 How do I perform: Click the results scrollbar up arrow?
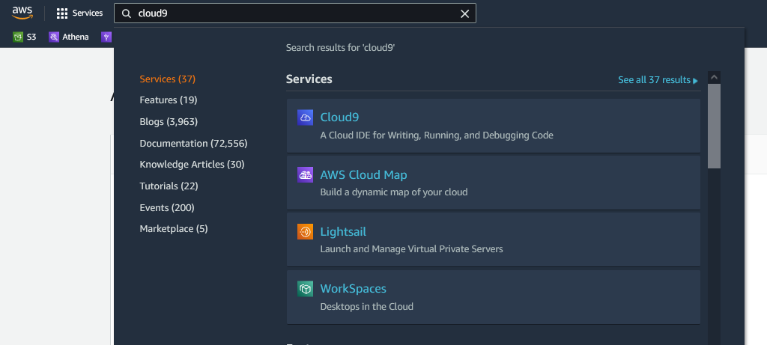714,77
